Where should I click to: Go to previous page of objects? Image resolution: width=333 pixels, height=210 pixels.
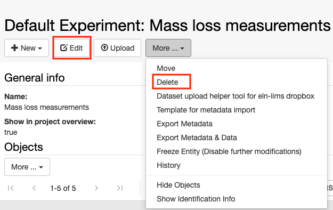34,188
